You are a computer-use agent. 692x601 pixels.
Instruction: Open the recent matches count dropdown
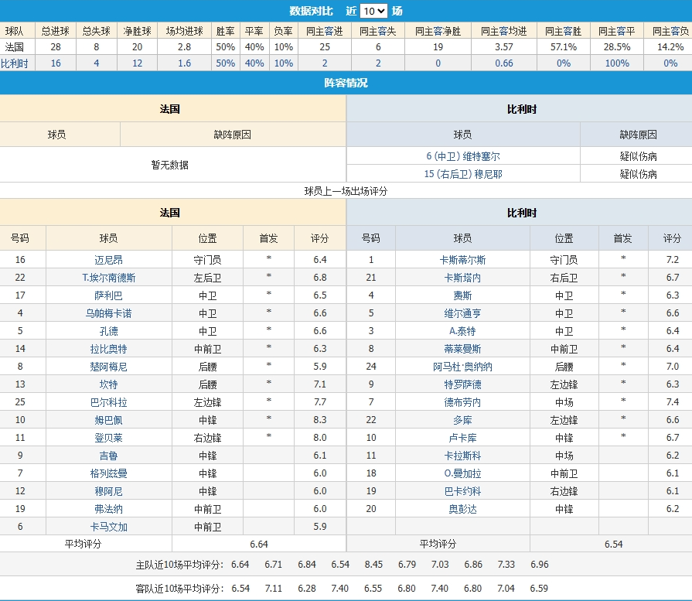point(374,11)
